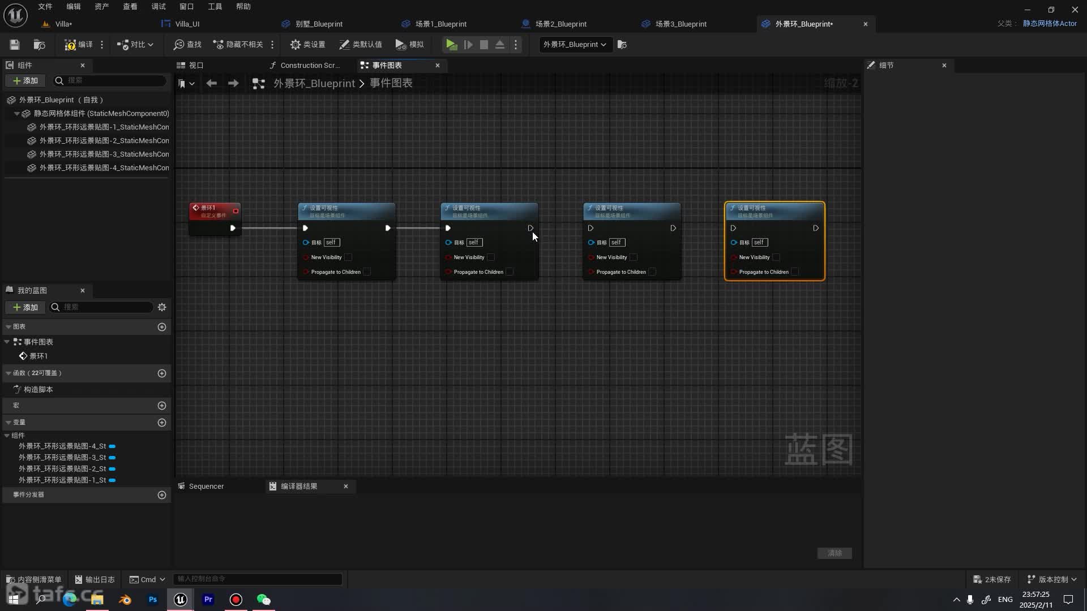
Task: Collapse the 变量 section
Action: tap(8, 423)
